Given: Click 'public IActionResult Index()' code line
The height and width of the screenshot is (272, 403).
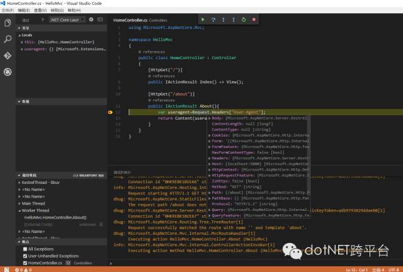Looking at the screenshot, I should coord(196,82).
